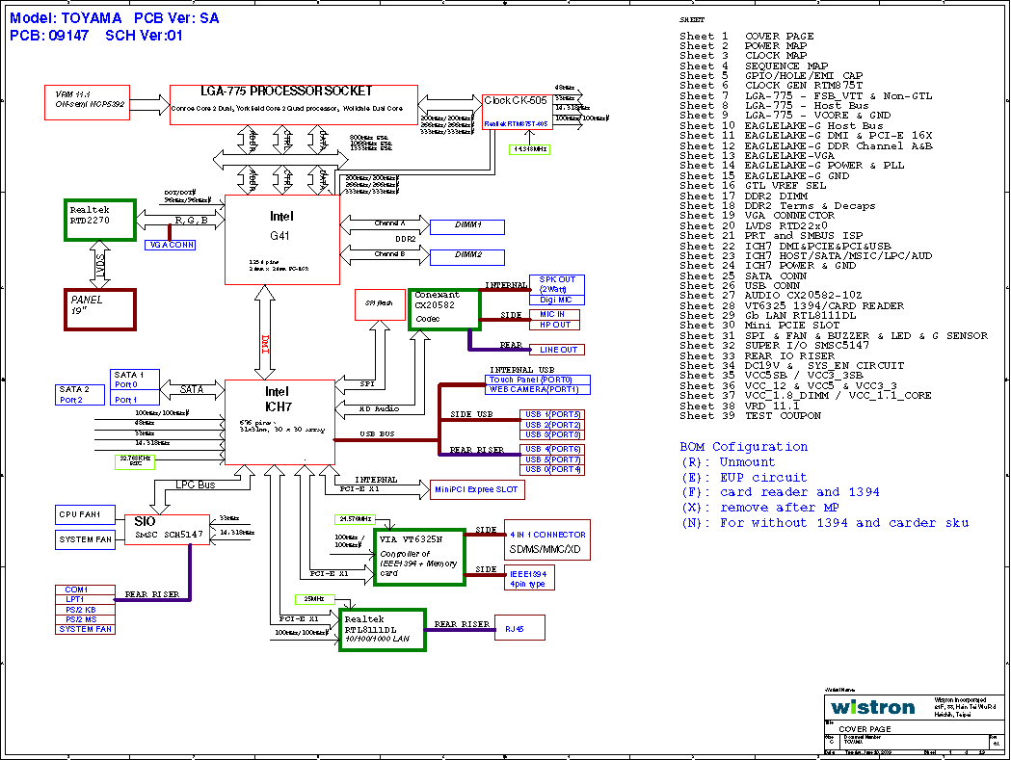Select the USB 2(PORT2) box
This screenshot has width=1011, height=760.
[552, 425]
